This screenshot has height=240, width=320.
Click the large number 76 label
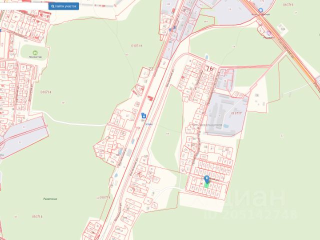(x=209, y=68)
